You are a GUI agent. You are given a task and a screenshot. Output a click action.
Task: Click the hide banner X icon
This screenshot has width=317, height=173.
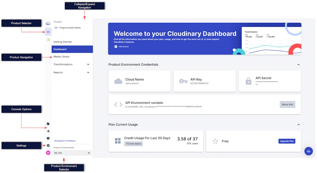point(116,46)
